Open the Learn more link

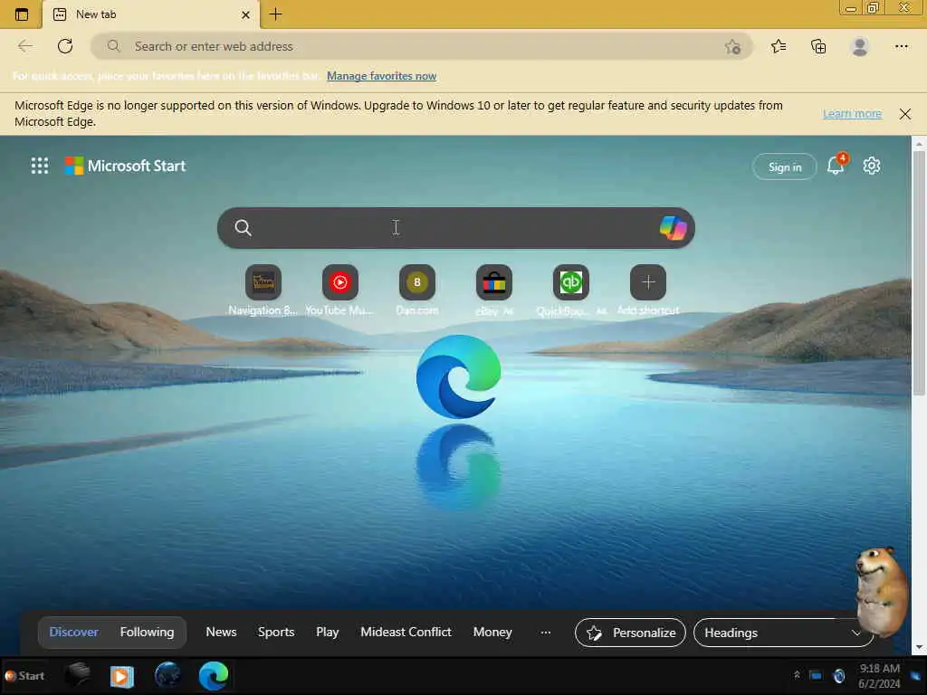tap(852, 113)
